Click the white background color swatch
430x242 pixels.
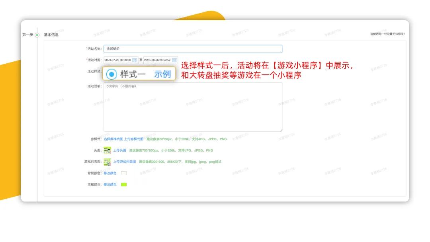(124, 173)
